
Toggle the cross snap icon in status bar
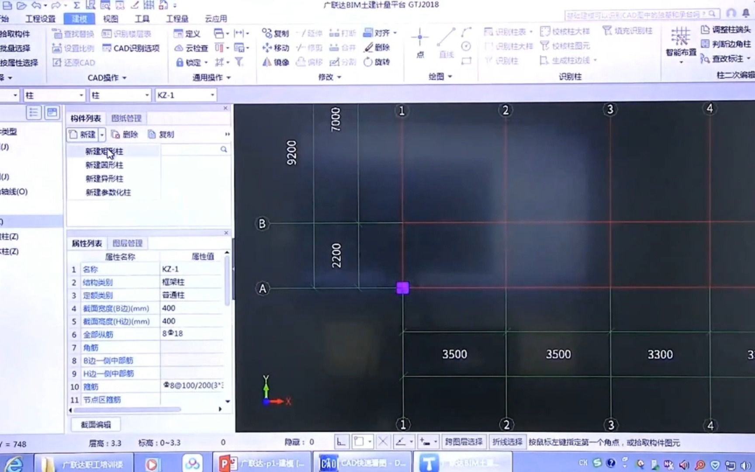pos(383,442)
